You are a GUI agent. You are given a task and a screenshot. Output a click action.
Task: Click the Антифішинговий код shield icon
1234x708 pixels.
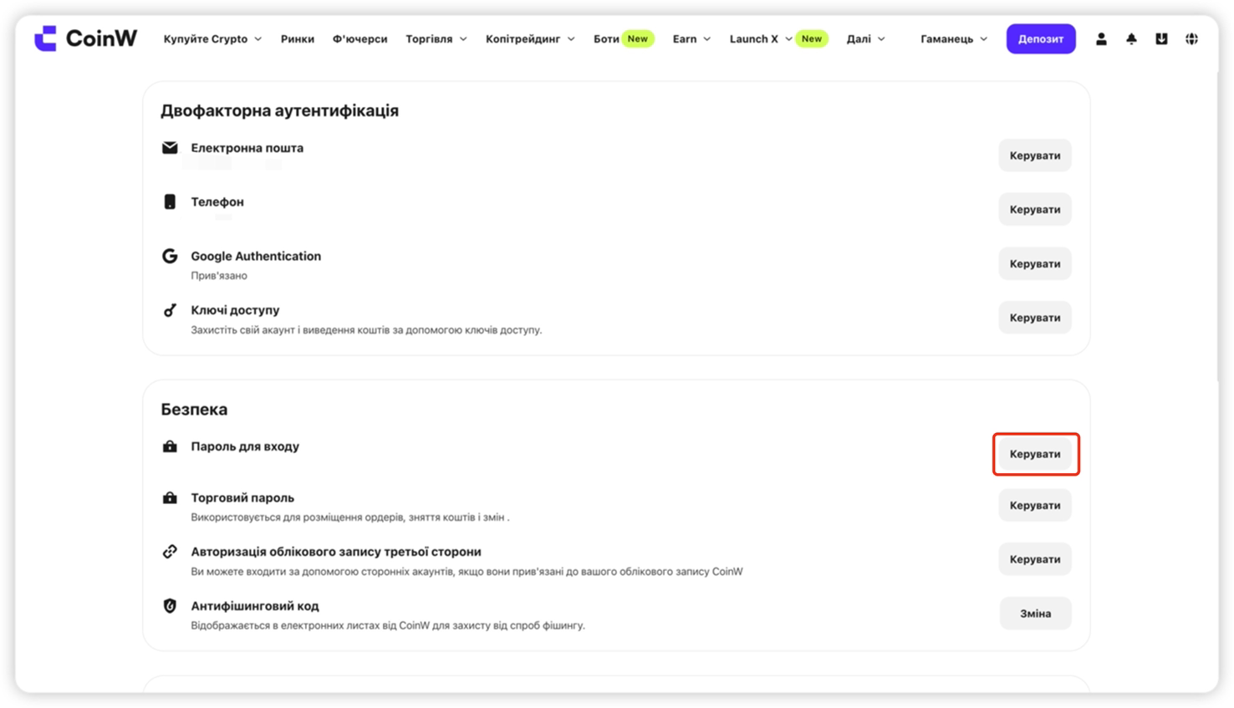(170, 606)
